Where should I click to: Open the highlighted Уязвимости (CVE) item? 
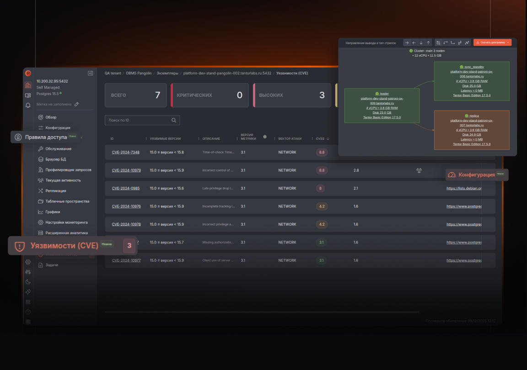click(73, 246)
